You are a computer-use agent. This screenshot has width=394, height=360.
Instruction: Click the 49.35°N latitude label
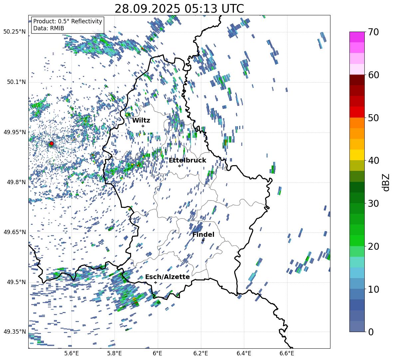click(x=15, y=332)
